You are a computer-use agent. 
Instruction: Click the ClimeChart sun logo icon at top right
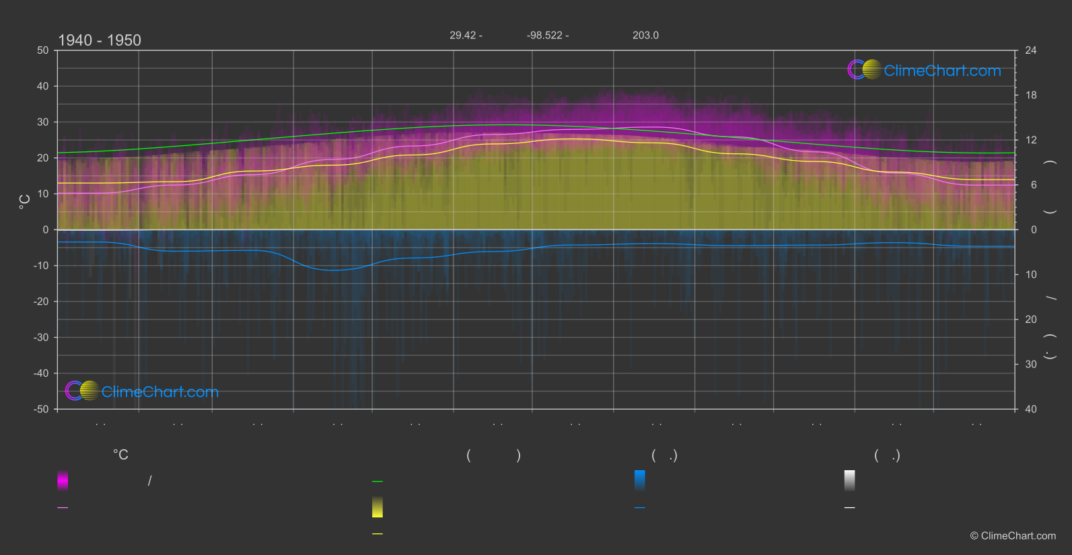pos(865,70)
